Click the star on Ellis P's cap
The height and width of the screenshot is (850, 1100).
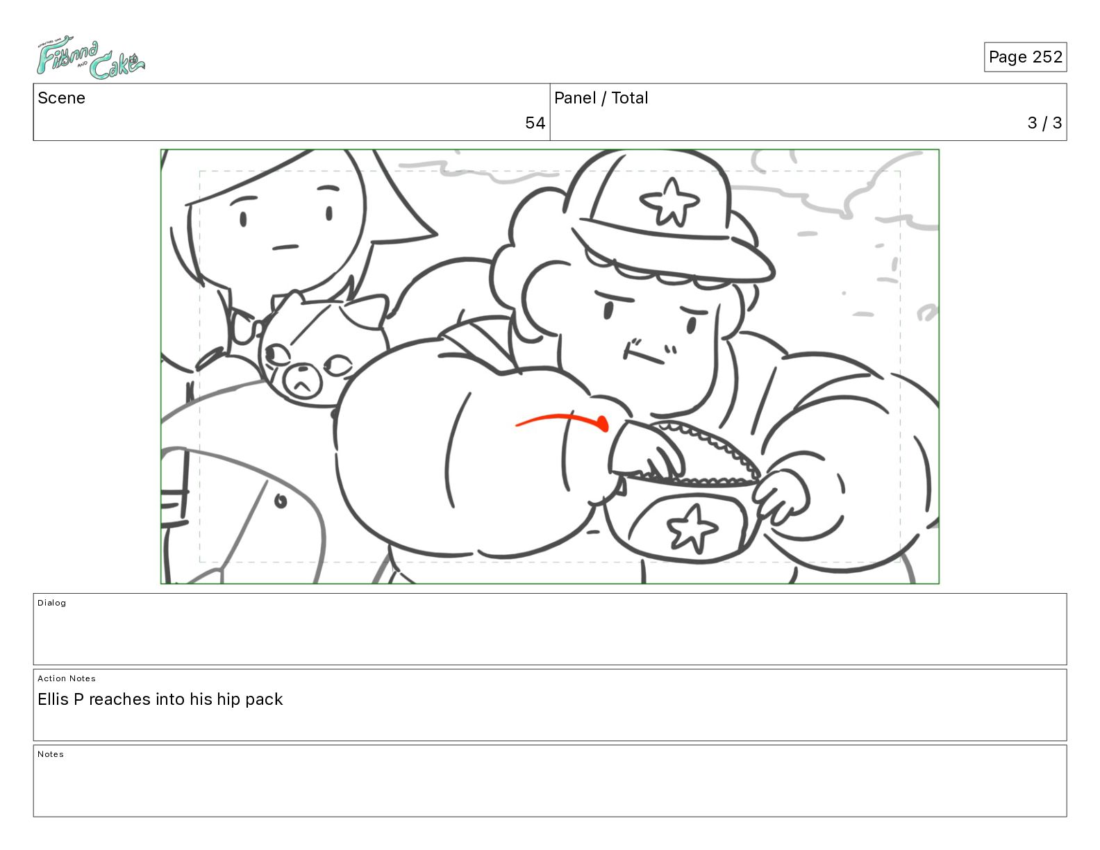[x=669, y=202]
